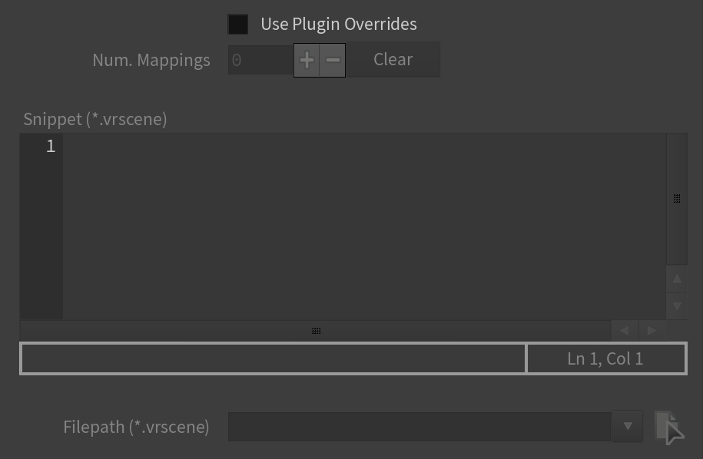Viewport: 703px width, 459px height.
Task: Clear all mappings with the Clear button
Action: point(393,60)
